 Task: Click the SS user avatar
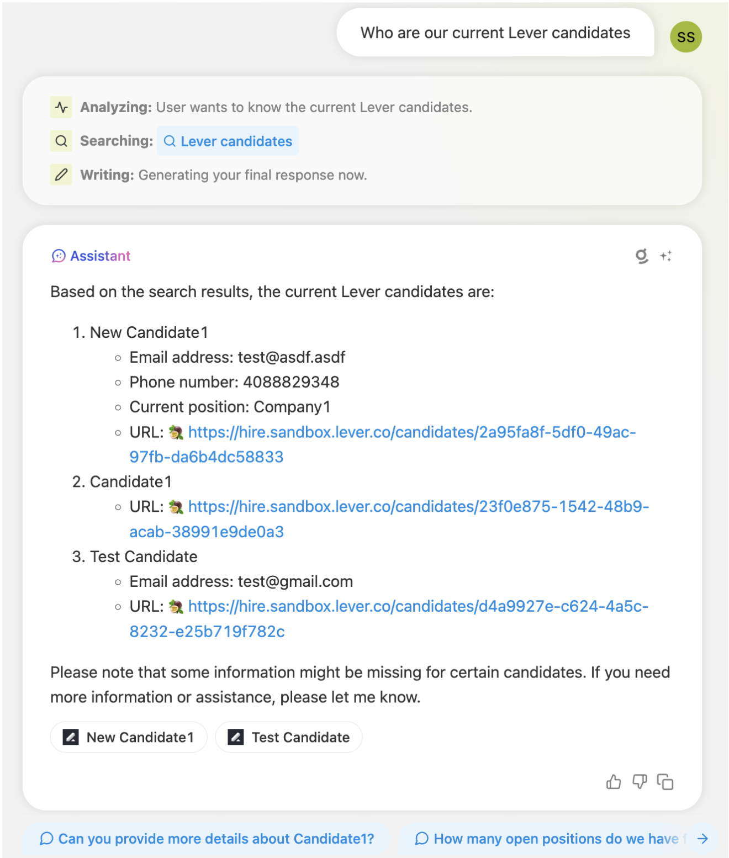click(x=685, y=37)
